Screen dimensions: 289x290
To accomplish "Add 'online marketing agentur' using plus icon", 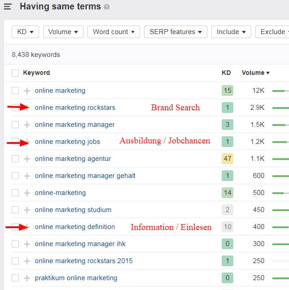I will (27, 159).
